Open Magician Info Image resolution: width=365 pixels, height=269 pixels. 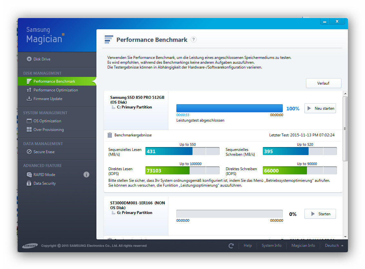(303, 246)
